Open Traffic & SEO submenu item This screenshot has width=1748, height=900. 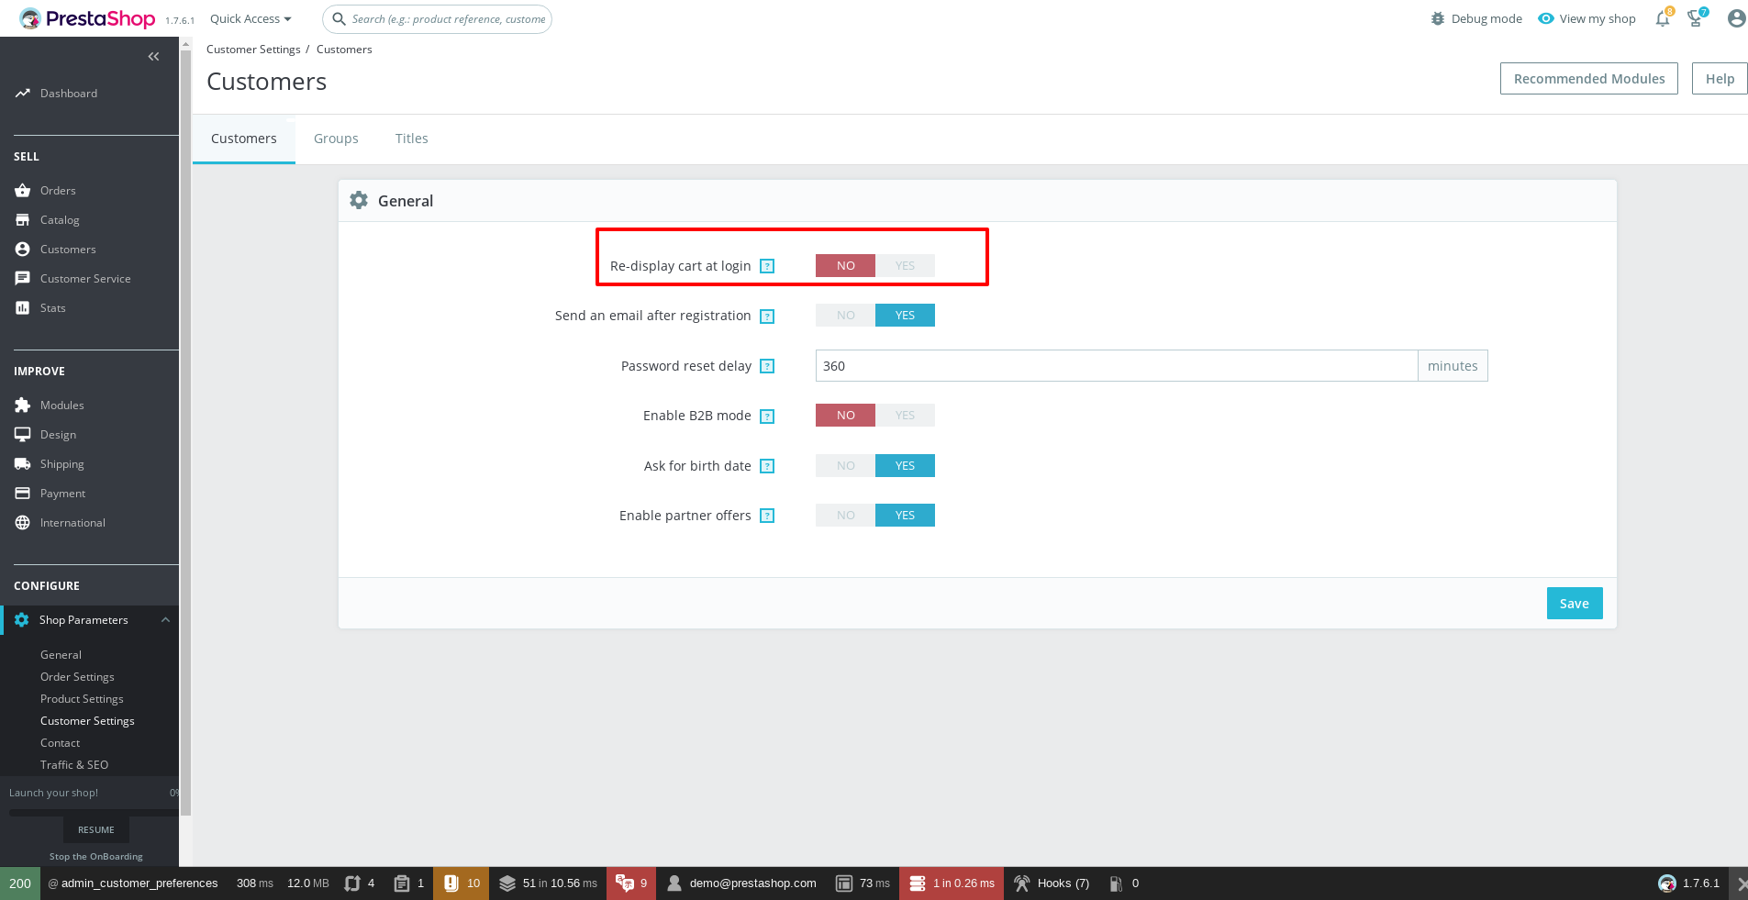[74, 765]
